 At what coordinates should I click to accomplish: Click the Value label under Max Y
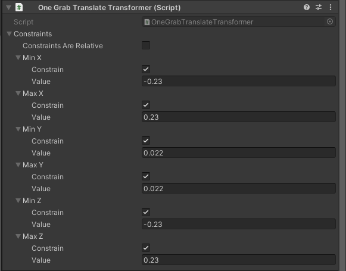[x=41, y=189]
